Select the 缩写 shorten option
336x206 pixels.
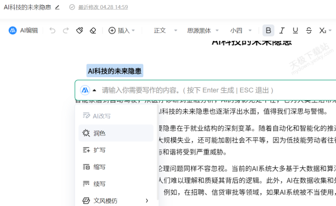[116, 167]
